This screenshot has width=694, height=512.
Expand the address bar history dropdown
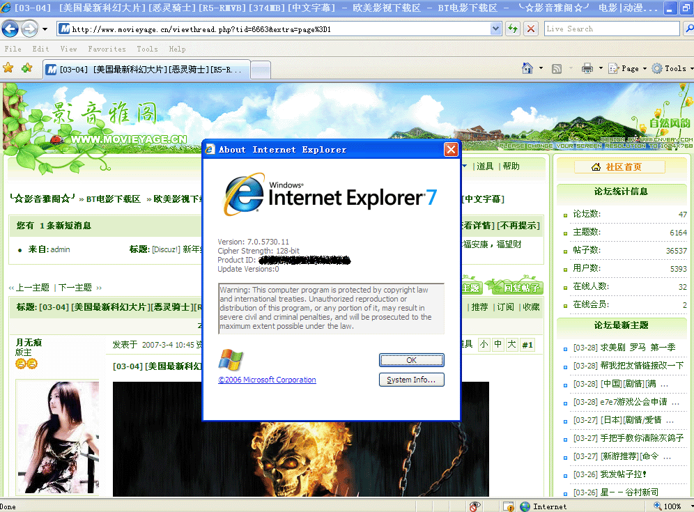(x=495, y=29)
